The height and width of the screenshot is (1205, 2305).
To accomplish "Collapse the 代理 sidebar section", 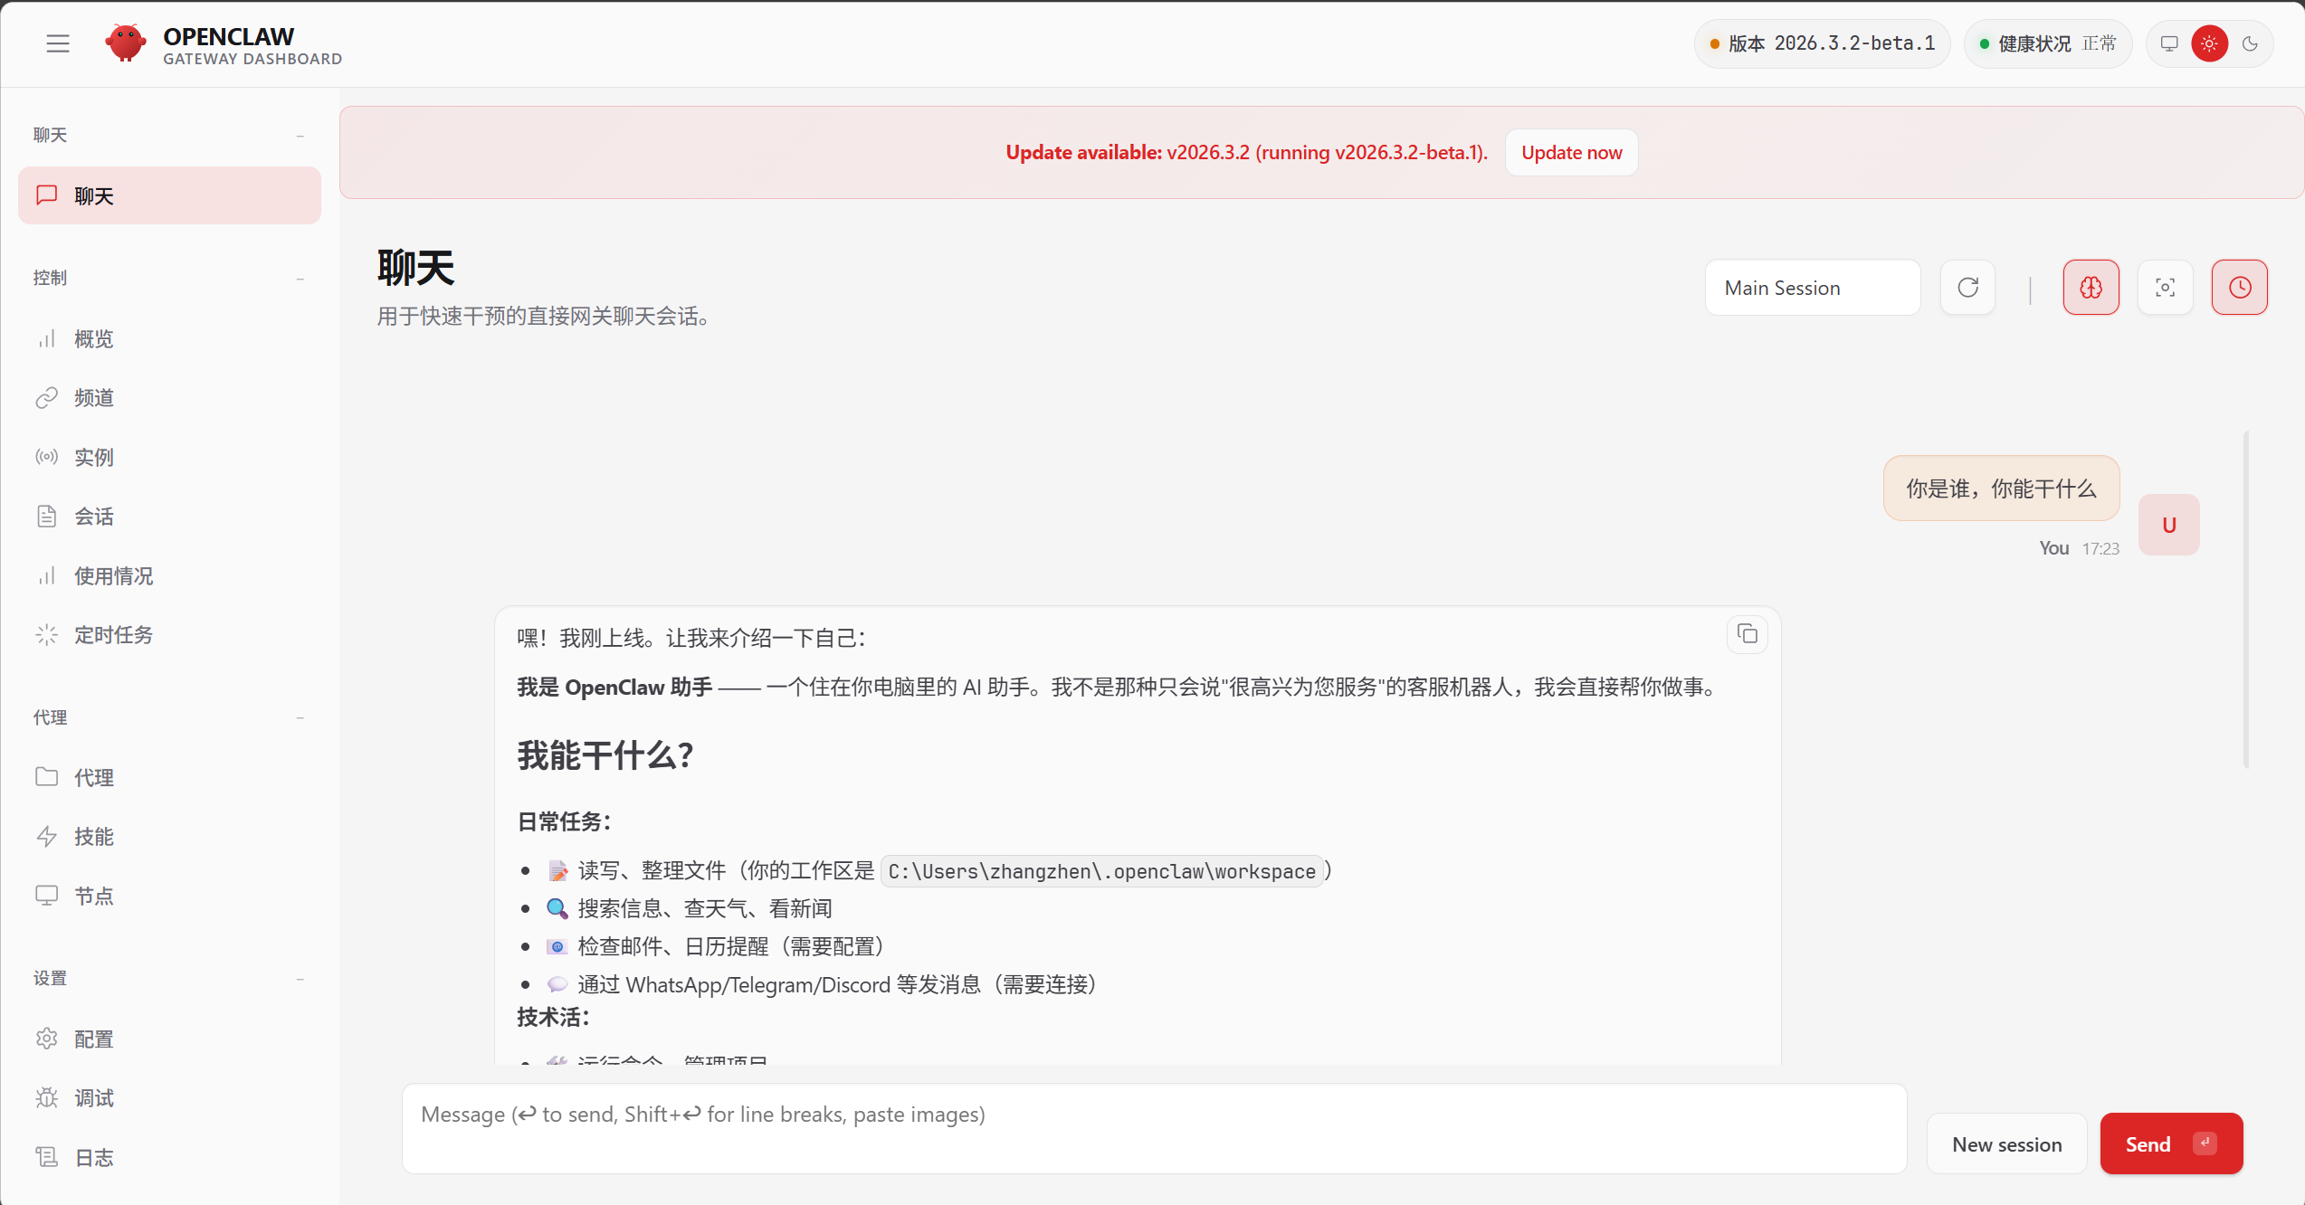I will tap(300, 718).
